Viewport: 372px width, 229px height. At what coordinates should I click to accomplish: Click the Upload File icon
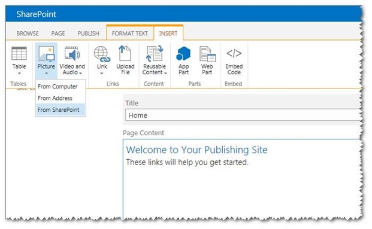(x=125, y=53)
